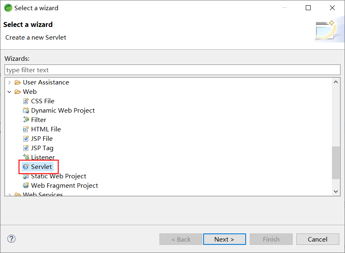The image size is (345, 253).
Task: Select the User Assistance folder label
Action: point(46,82)
